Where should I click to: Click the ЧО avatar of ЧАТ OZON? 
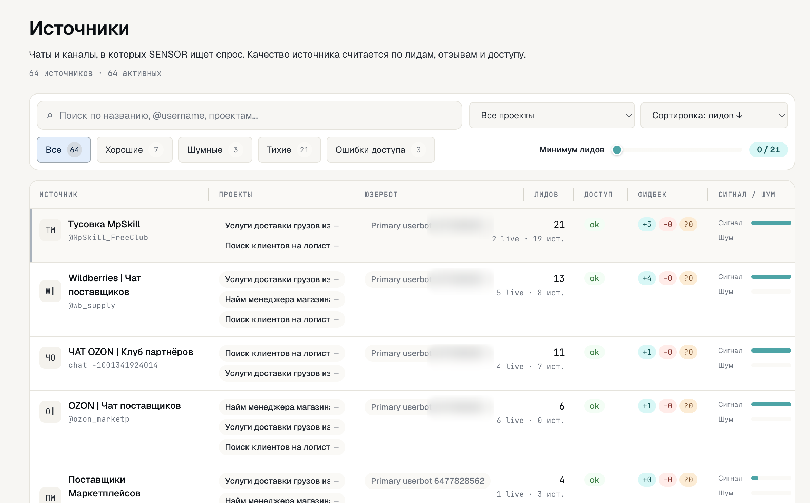pyautogui.click(x=50, y=358)
